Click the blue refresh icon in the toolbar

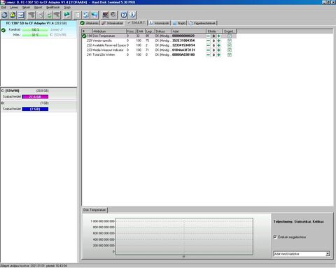(4, 15)
